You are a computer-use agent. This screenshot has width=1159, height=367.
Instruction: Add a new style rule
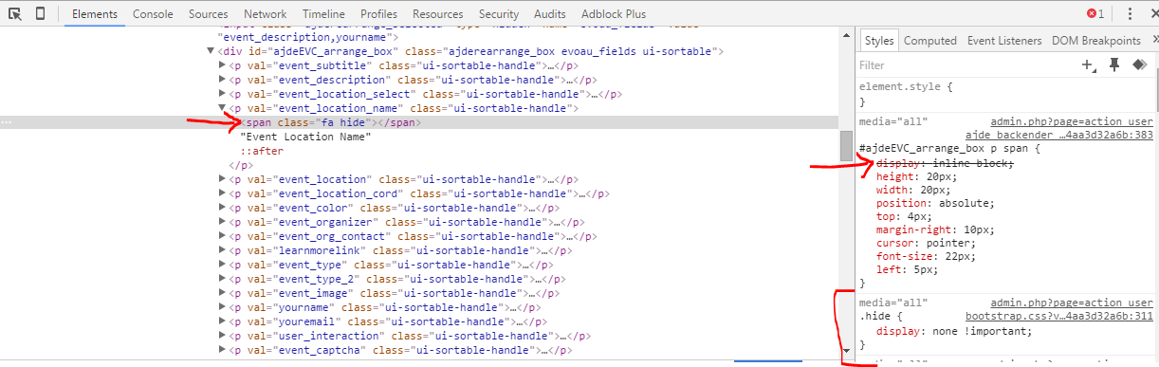point(1089,64)
